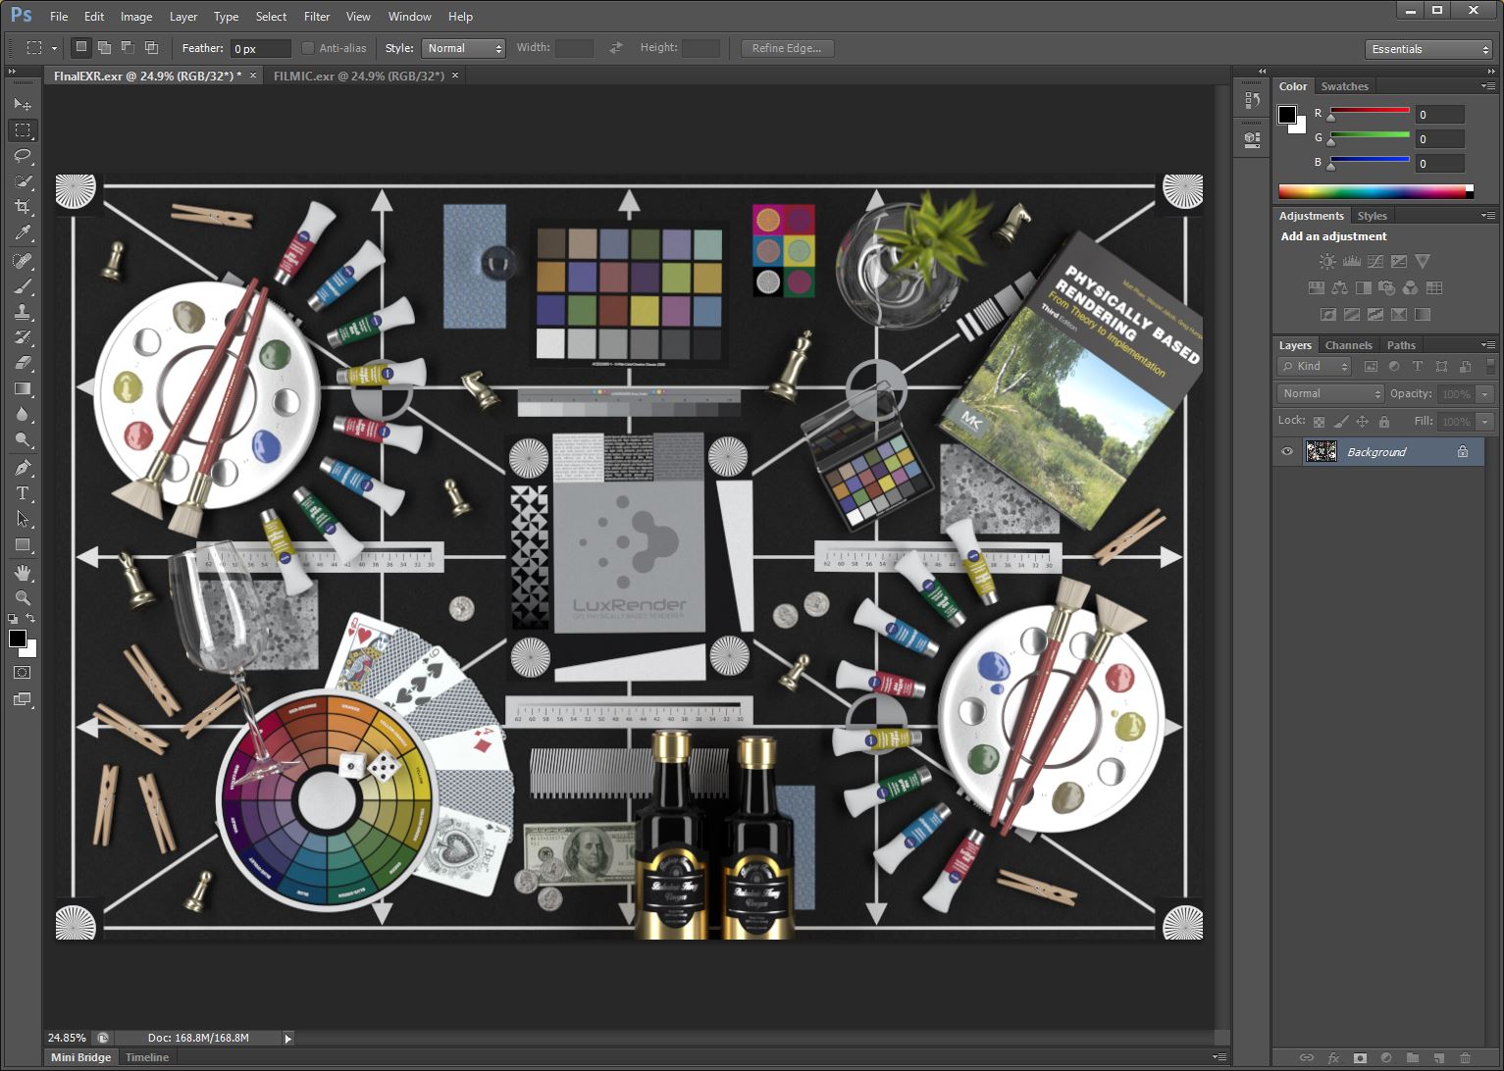Expand the Essentials workspace dropdown
The height and width of the screenshot is (1071, 1504).
point(1428,49)
